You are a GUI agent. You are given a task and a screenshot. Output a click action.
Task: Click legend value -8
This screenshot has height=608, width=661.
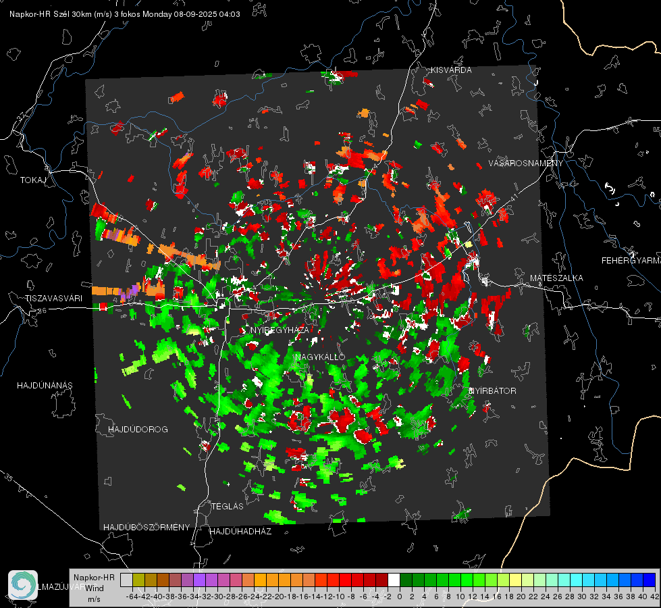pos(351,597)
